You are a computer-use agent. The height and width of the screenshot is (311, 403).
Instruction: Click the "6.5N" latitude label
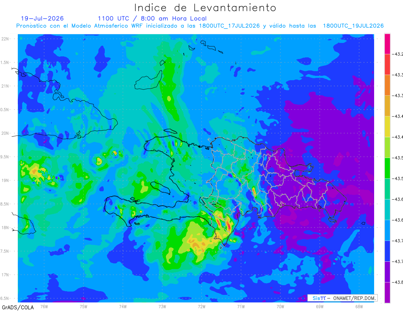point(5,298)
